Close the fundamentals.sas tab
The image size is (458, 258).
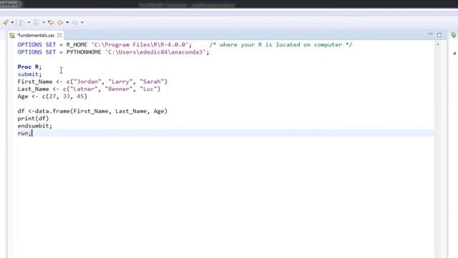click(59, 35)
